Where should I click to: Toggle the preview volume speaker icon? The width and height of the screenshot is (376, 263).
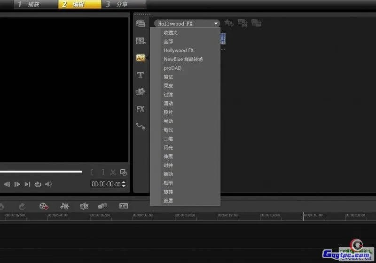point(48,184)
